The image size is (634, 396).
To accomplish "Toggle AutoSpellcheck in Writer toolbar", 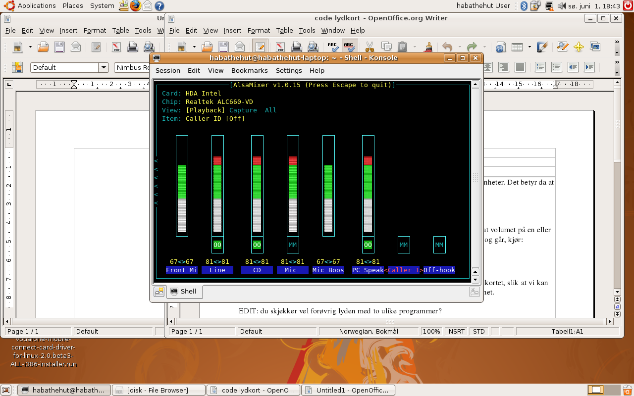I will point(349,47).
